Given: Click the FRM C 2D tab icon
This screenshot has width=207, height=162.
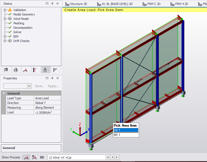Looking at the screenshot, I should click(145, 4).
